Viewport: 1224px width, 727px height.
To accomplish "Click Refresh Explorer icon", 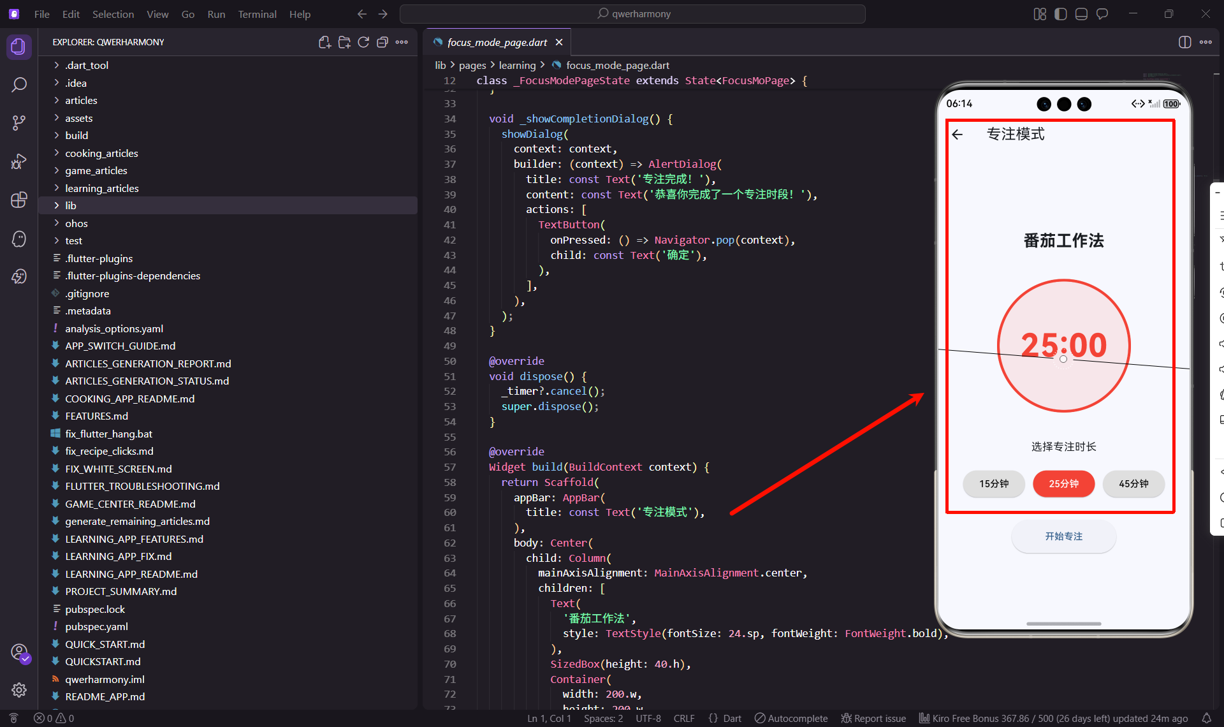I will tap(363, 42).
